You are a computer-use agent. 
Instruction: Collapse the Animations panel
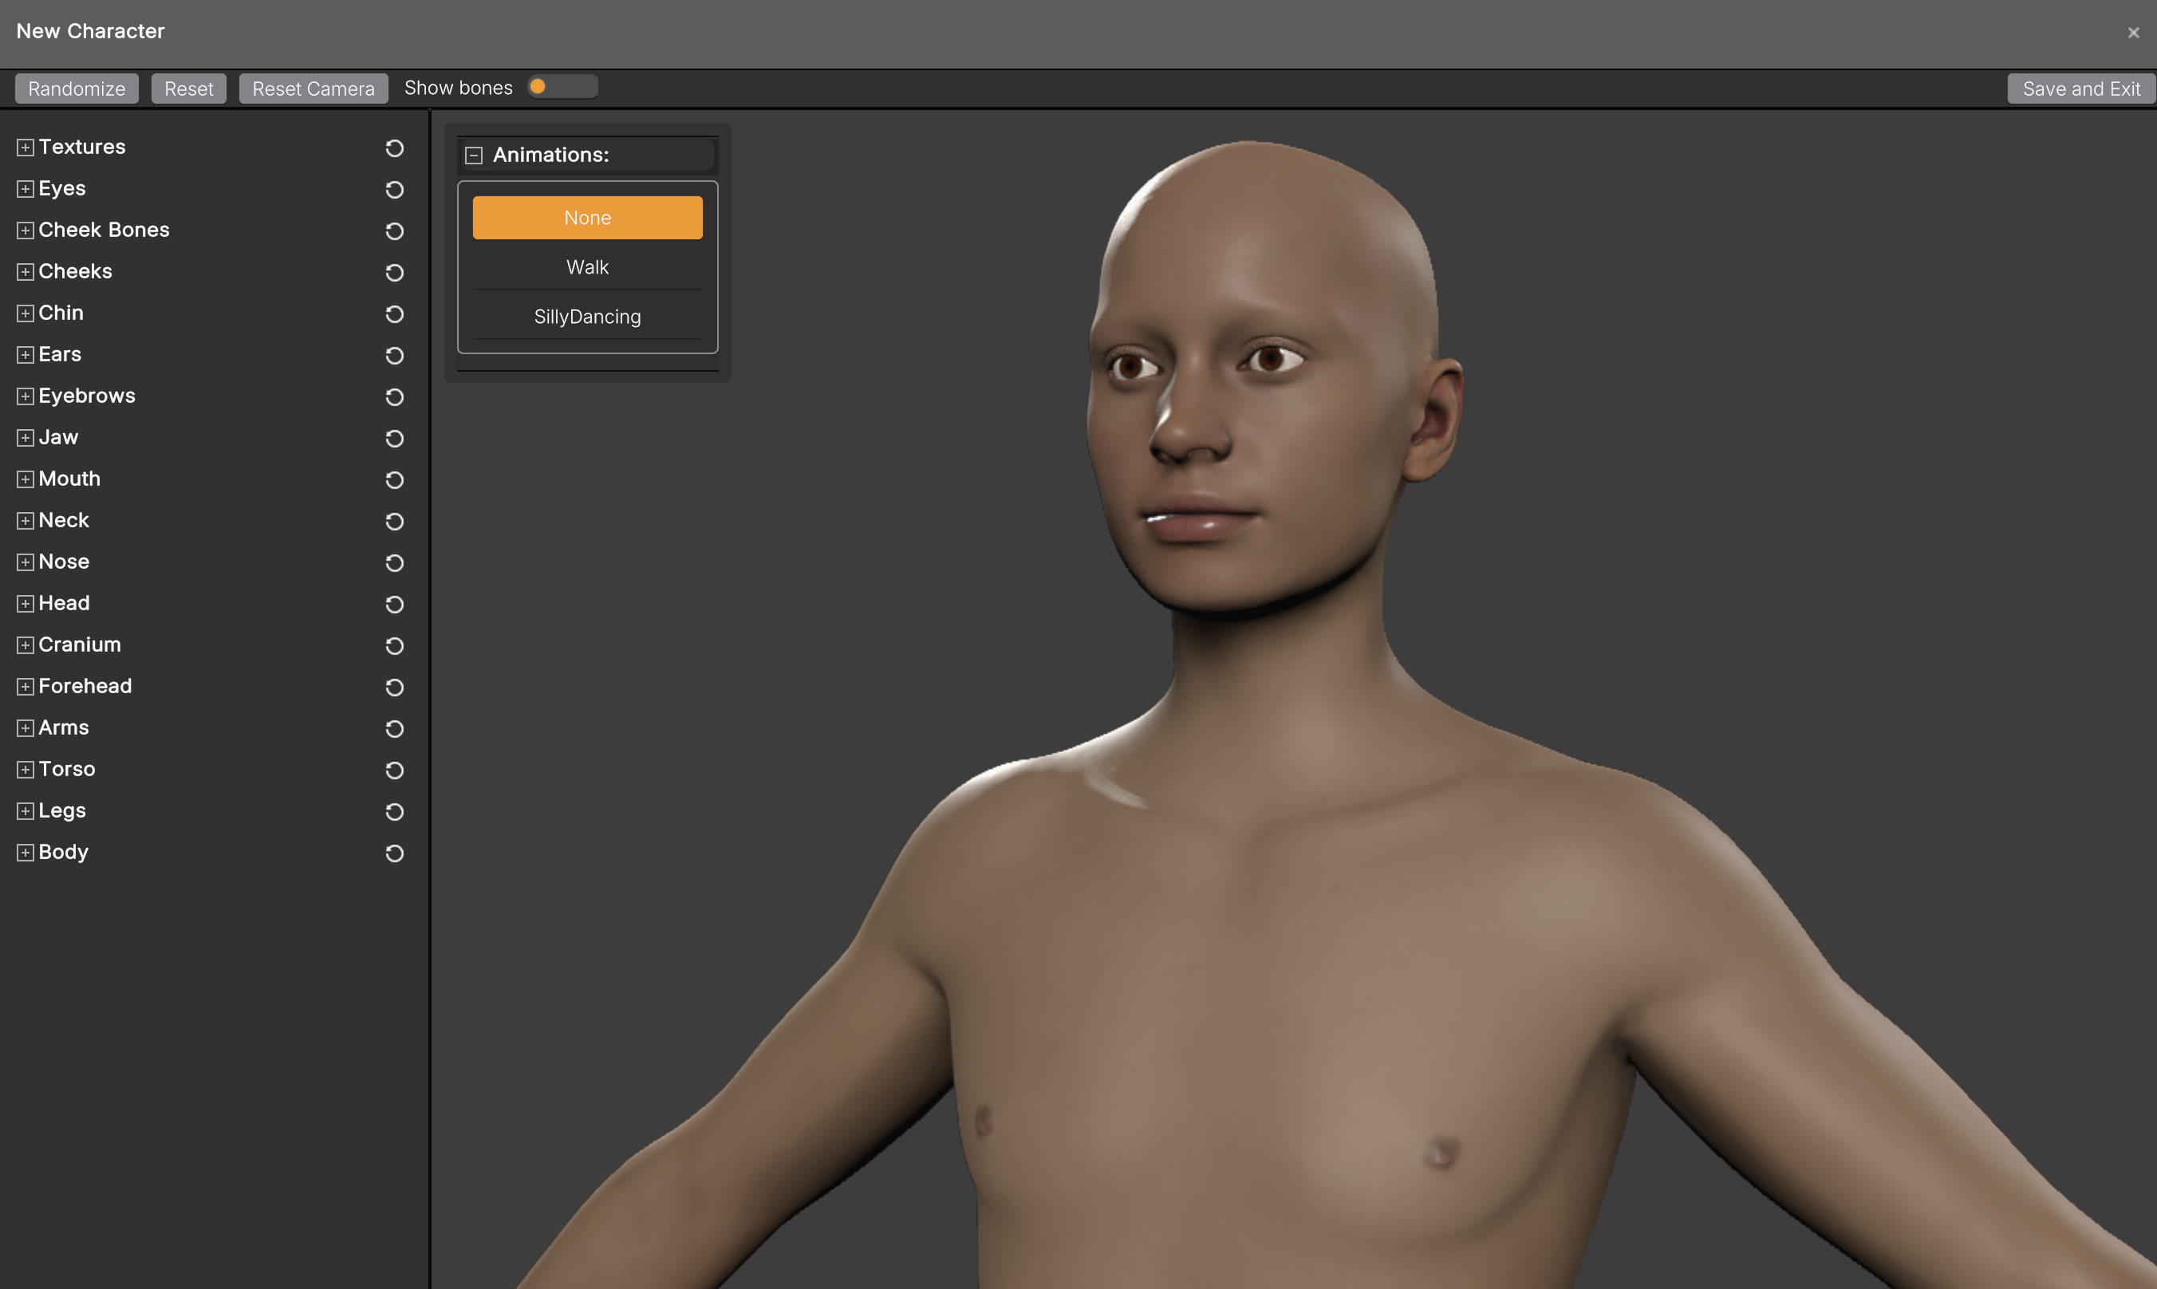(x=474, y=156)
